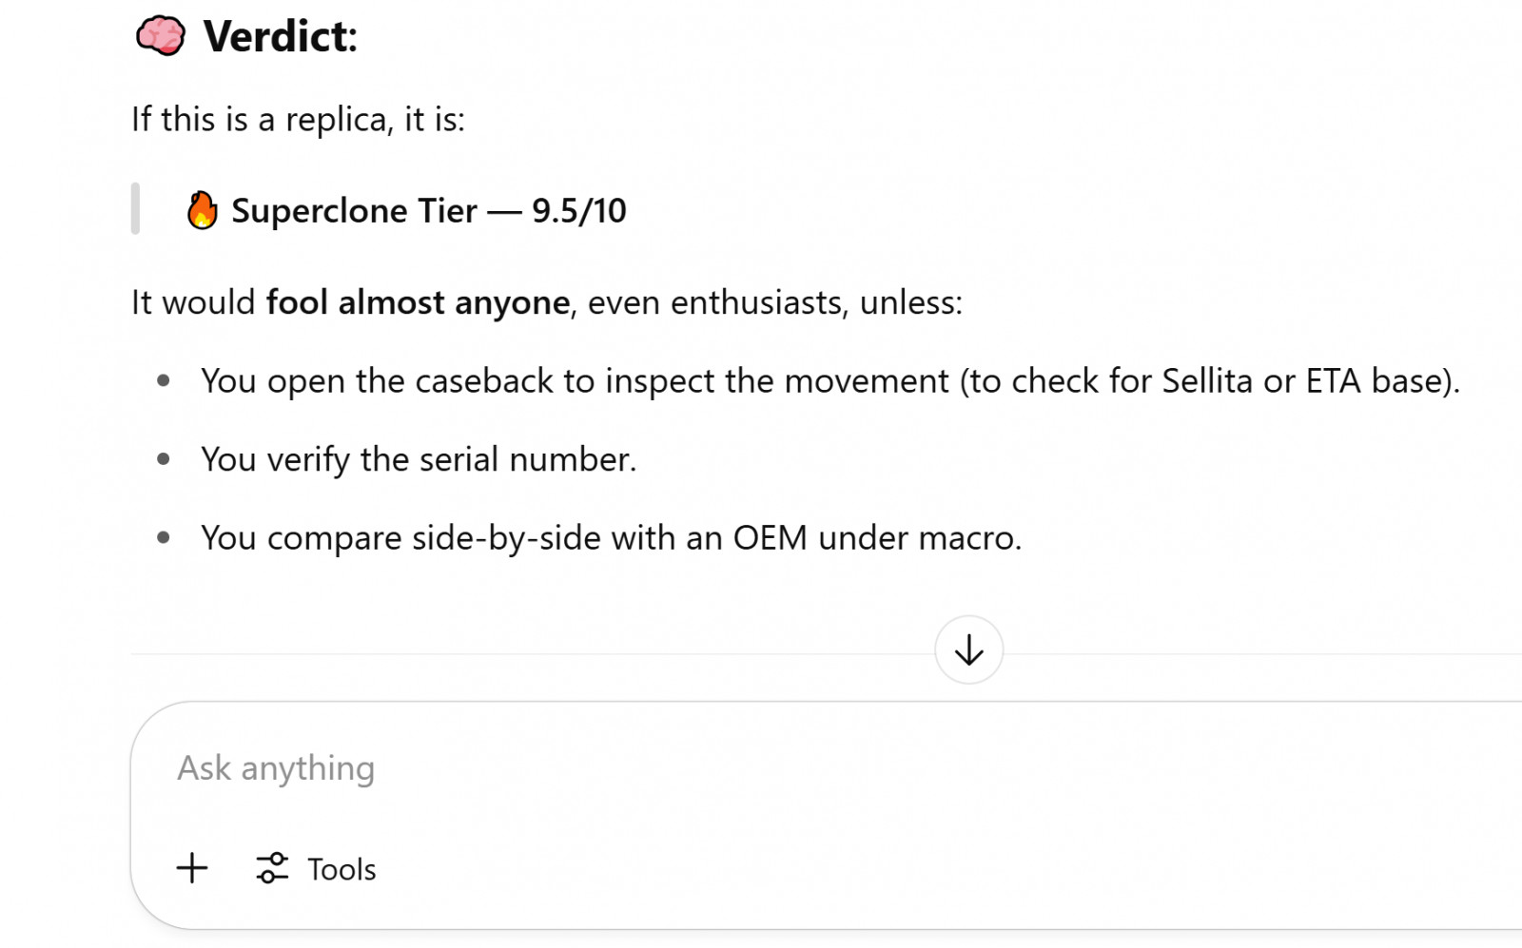
Task: Click the fire emoji before Superclone Tier
Action: point(202,210)
